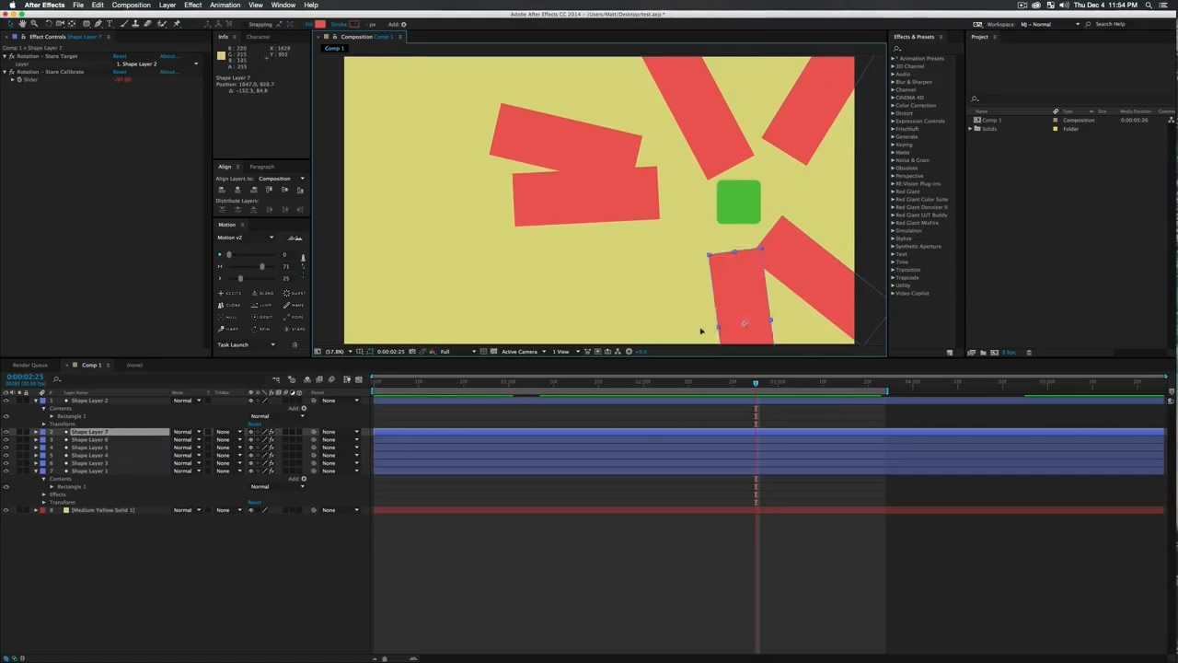The image size is (1178, 663).
Task: Click the Motion v2 Null button
Action: (229, 317)
